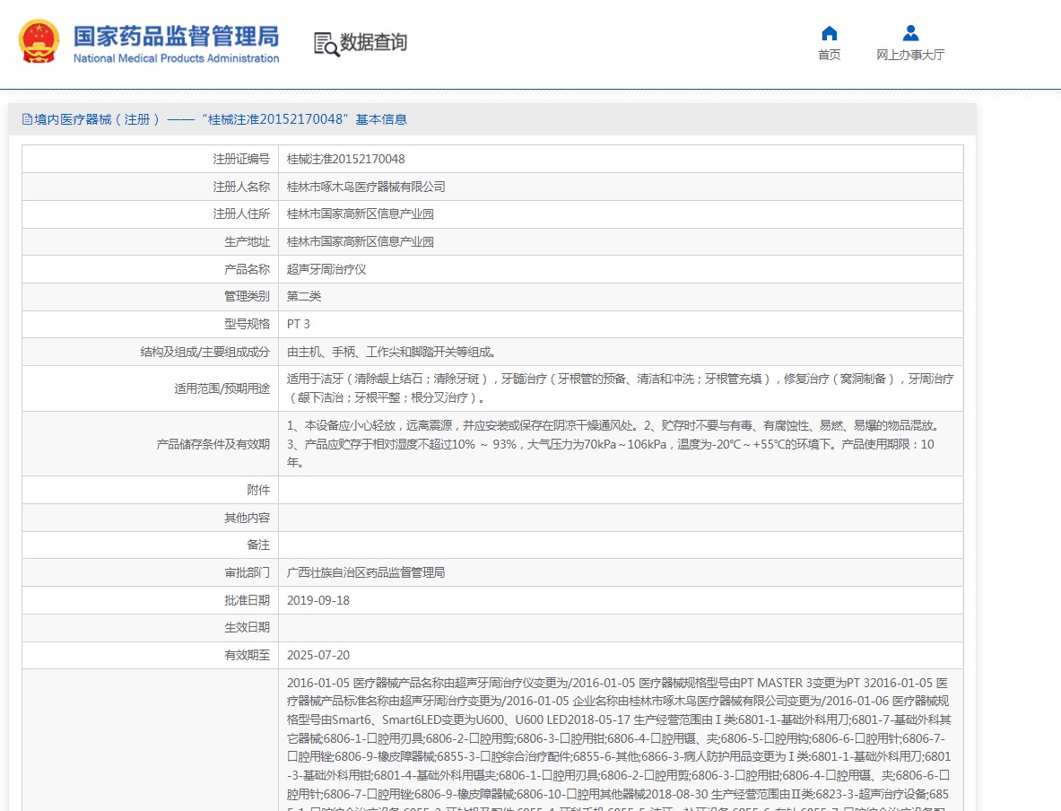The height and width of the screenshot is (811, 1061).
Task: Click the 数据查询 heading text
Action: pyautogui.click(x=373, y=42)
